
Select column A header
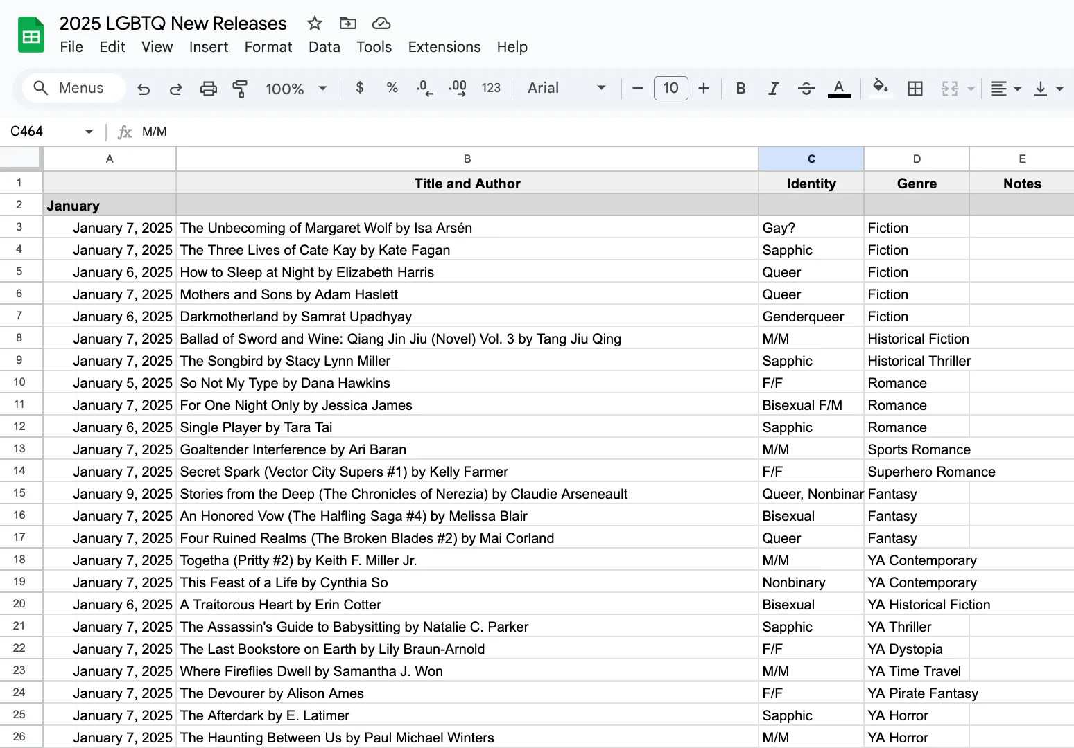coord(110,159)
